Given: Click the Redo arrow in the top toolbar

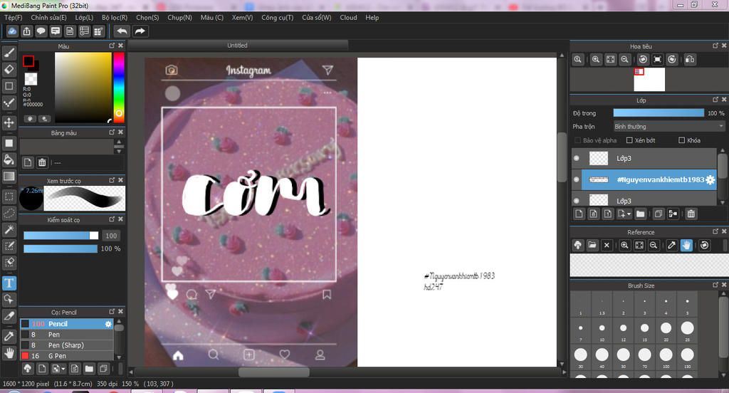Looking at the screenshot, I should point(140,31).
